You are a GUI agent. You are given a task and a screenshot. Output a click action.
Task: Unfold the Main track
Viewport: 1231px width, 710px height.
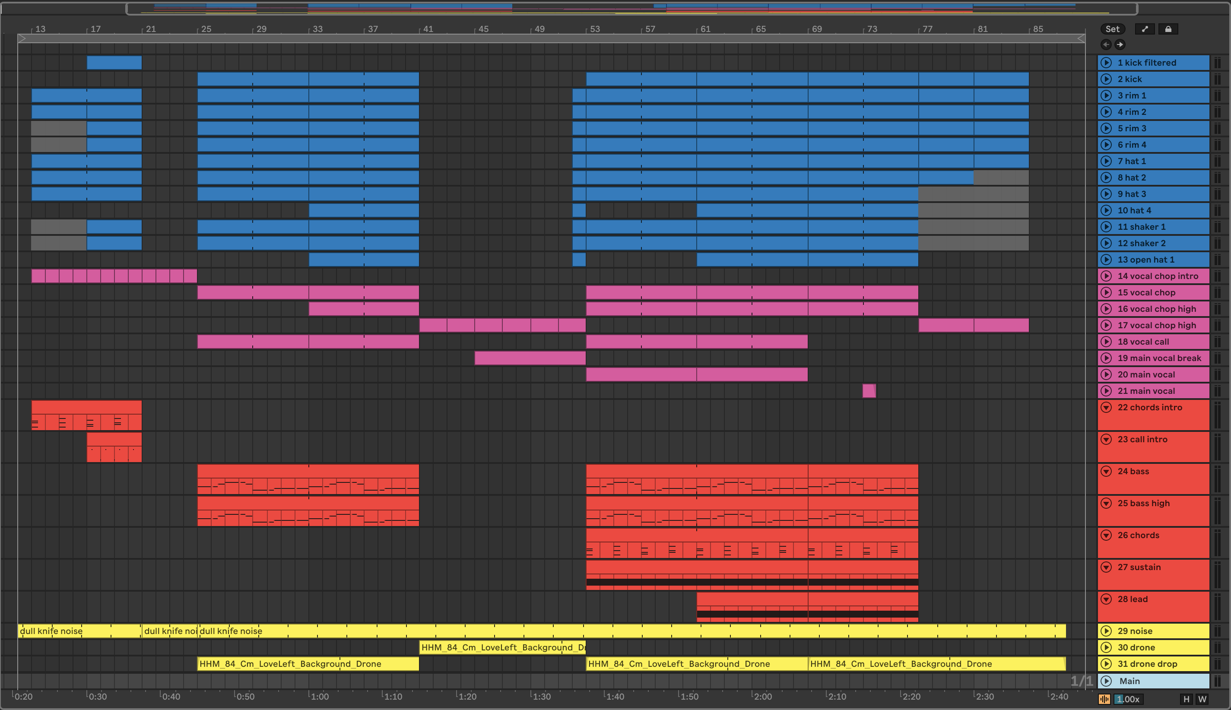tap(1106, 681)
